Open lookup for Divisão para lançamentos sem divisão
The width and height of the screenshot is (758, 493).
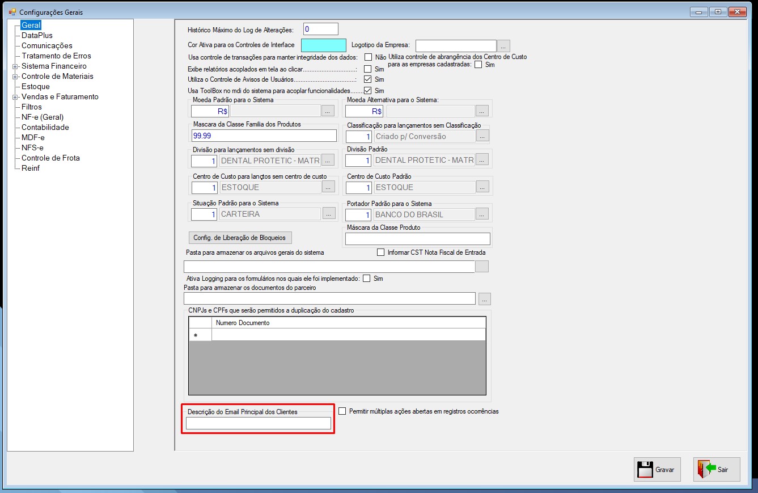click(x=328, y=160)
